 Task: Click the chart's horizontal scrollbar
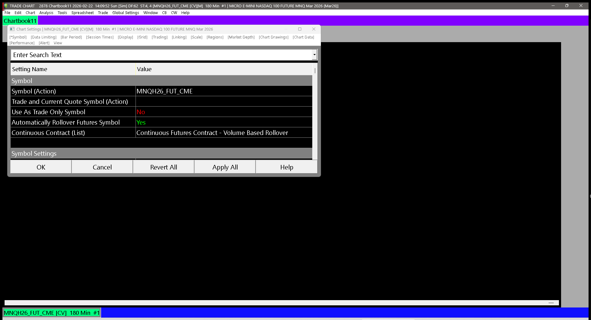pyautogui.click(x=281, y=303)
